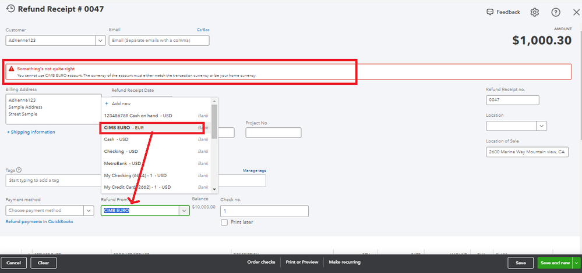The width and height of the screenshot is (582, 273).
Task: Check the Print later checkbox
Action: tap(224, 222)
